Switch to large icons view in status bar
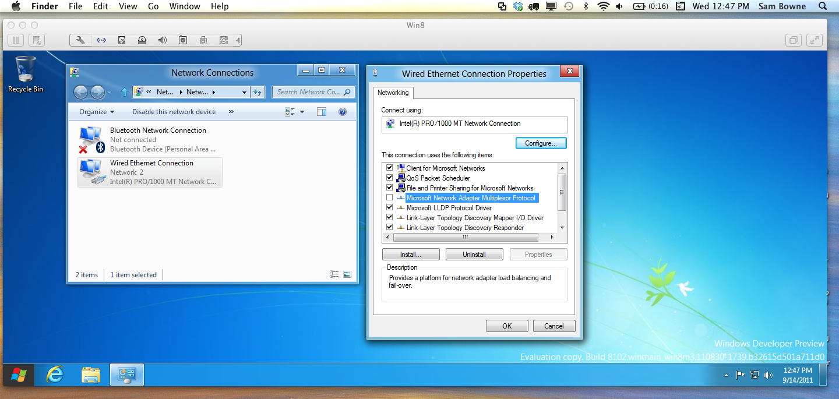839x399 pixels. [x=347, y=274]
